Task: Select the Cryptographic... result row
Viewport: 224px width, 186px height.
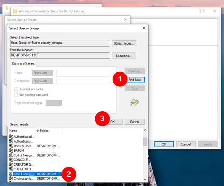Action: click(35, 178)
